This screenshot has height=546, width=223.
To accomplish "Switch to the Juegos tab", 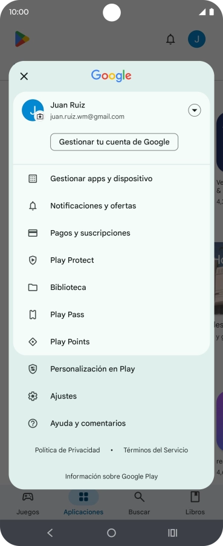I will (28, 503).
